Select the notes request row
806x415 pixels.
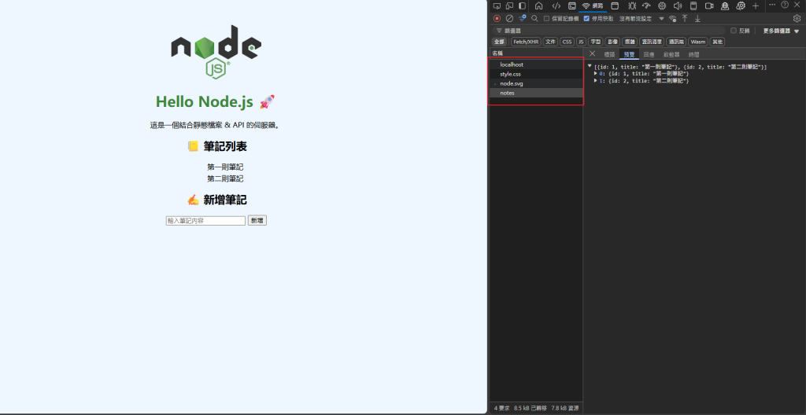(x=535, y=93)
